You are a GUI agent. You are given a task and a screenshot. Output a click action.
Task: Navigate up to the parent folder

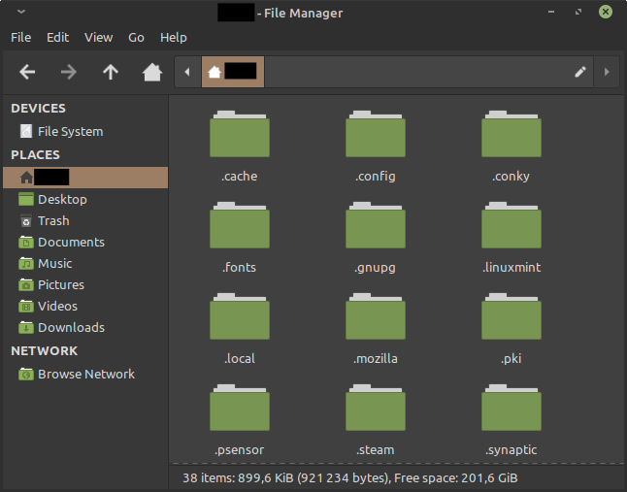point(111,72)
